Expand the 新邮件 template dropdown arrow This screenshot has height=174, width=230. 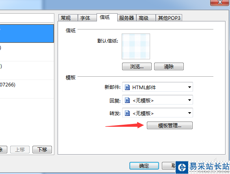pos(189,87)
